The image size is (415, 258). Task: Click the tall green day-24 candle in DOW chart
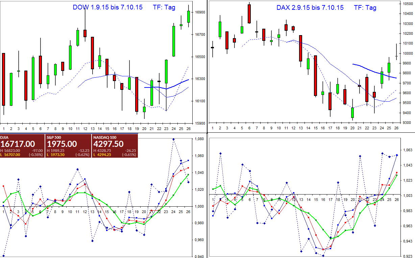tap(174, 41)
